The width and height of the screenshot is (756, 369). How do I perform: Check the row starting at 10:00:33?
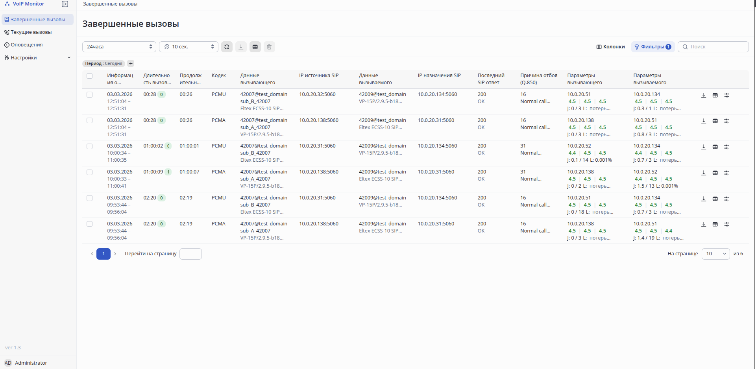point(89,172)
